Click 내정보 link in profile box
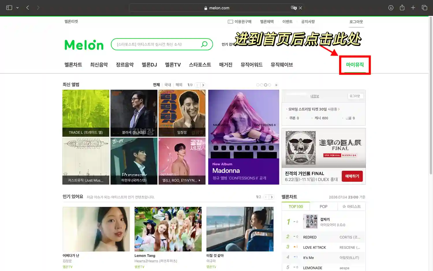The height and width of the screenshot is (271, 433). [x=315, y=96]
